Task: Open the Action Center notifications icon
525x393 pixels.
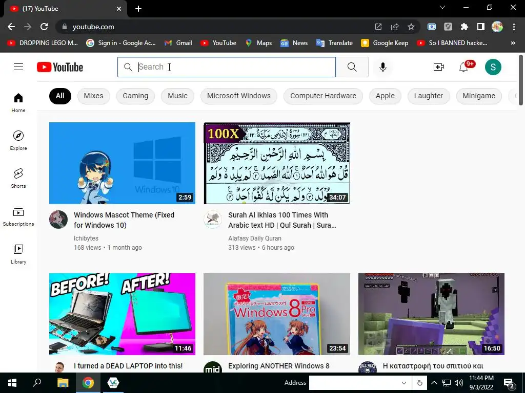Action: click(x=509, y=383)
